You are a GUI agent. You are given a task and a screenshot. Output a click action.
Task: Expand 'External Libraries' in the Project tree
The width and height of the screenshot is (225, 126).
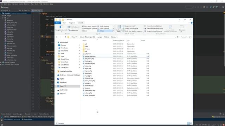click(1, 62)
